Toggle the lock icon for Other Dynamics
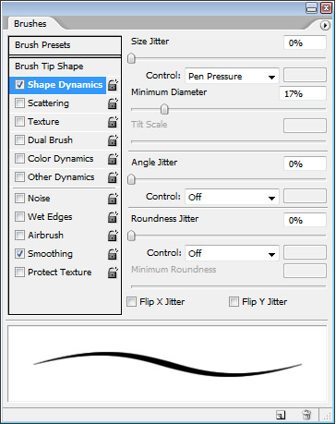 pos(113,177)
